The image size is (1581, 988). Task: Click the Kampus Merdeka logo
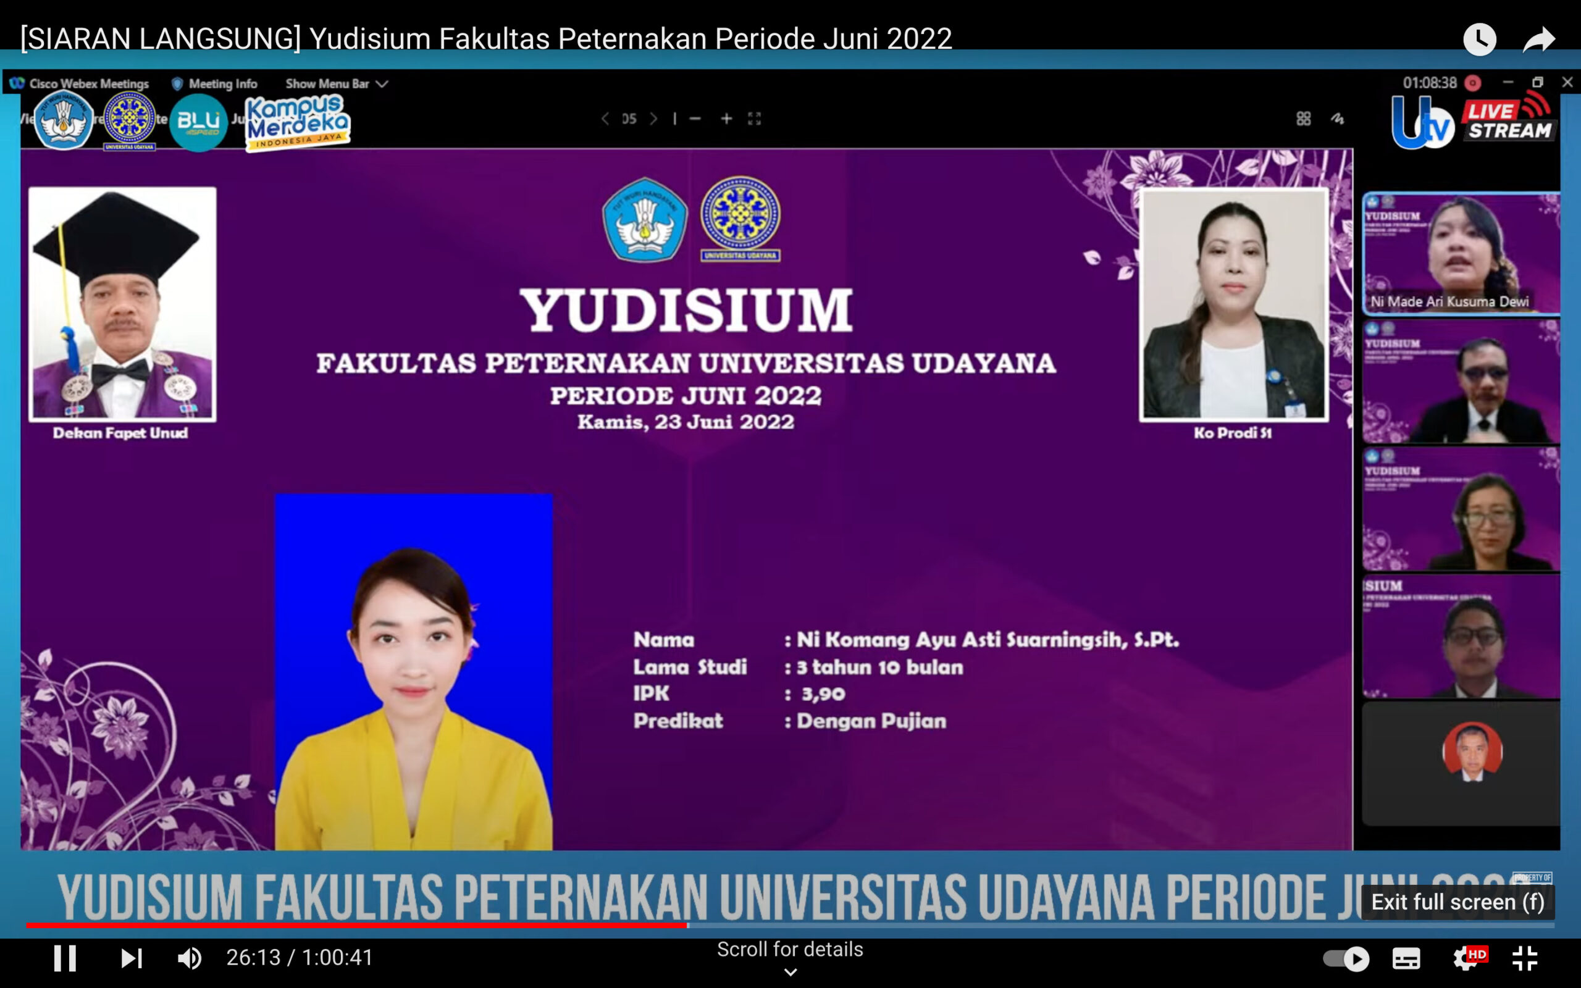[297, 123]
